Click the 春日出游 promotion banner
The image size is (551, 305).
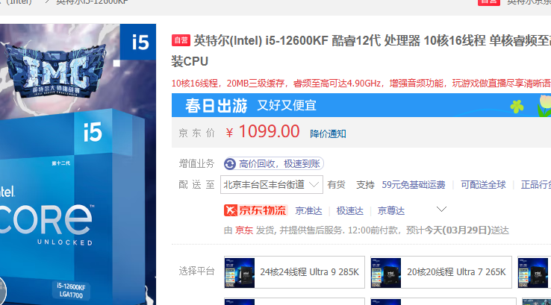(x=361, y=105)
